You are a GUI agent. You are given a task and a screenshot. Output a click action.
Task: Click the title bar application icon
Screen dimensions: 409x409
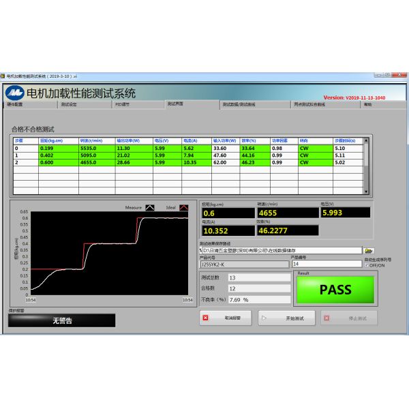3,76
